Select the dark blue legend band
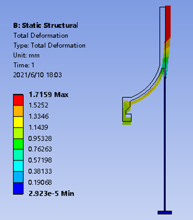193x220 pixels. [18, 188]
